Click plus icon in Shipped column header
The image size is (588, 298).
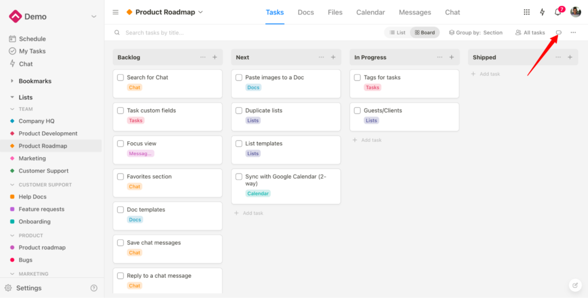570,57
